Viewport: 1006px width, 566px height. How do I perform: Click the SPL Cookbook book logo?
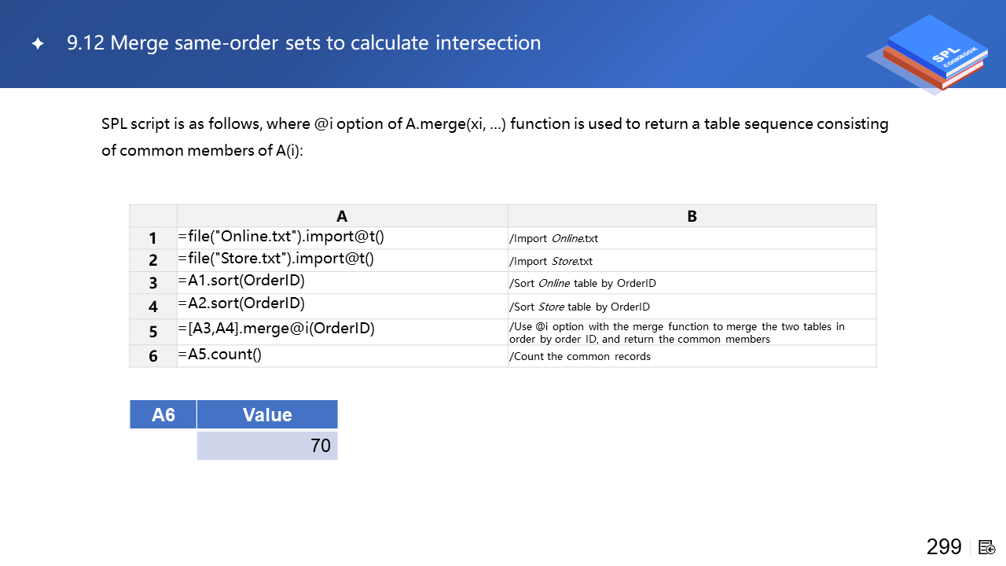coord(927,53)
